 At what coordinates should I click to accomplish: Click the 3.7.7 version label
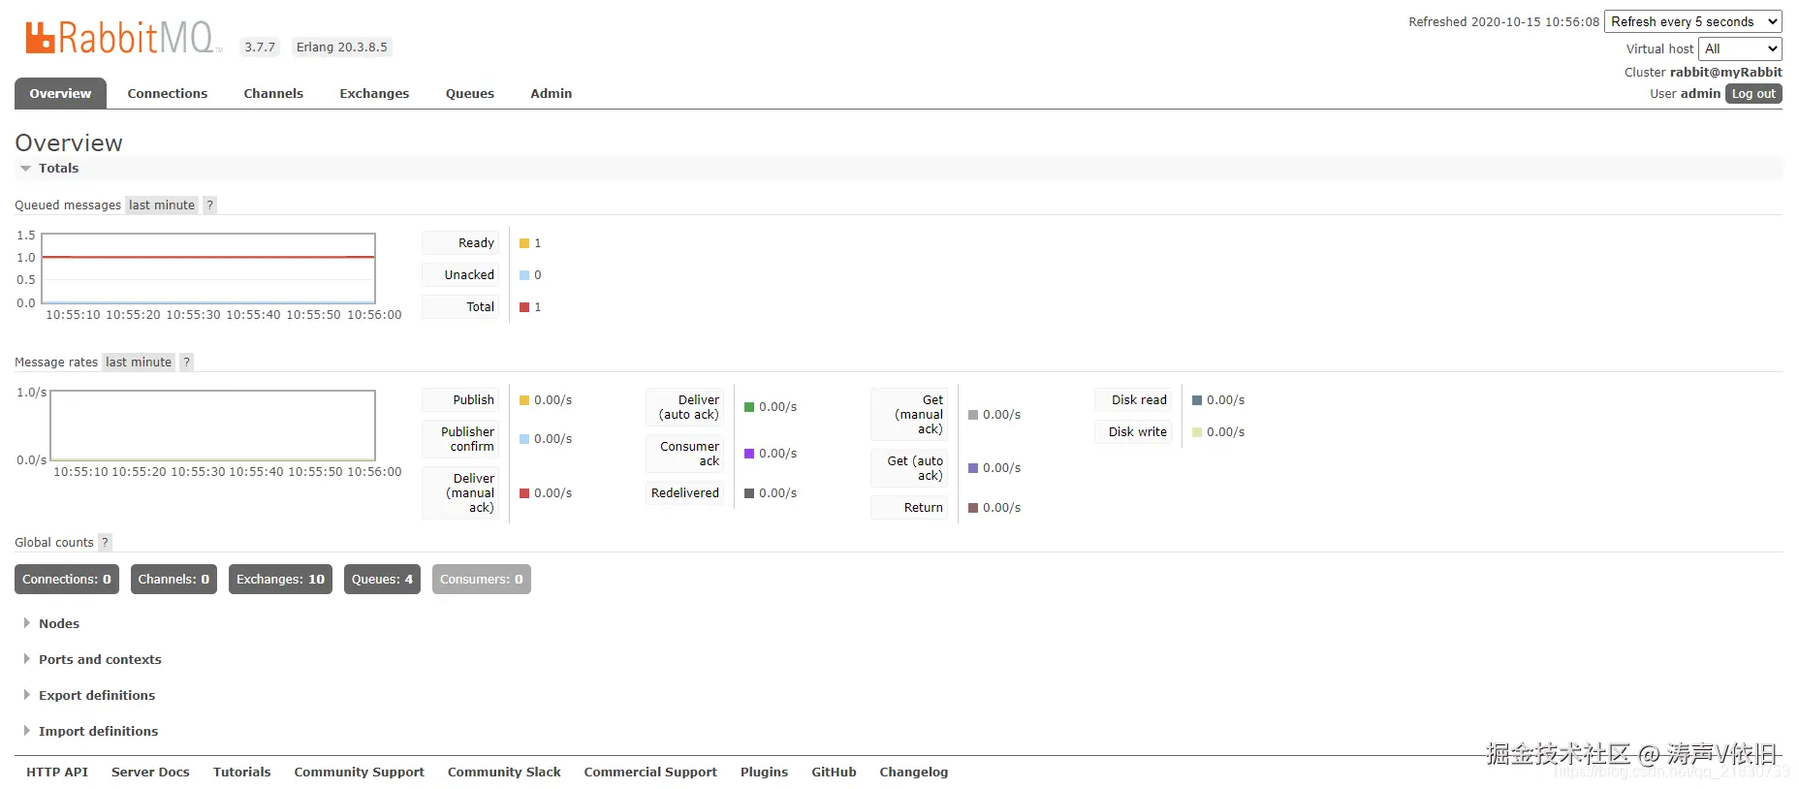pos(260,47)
